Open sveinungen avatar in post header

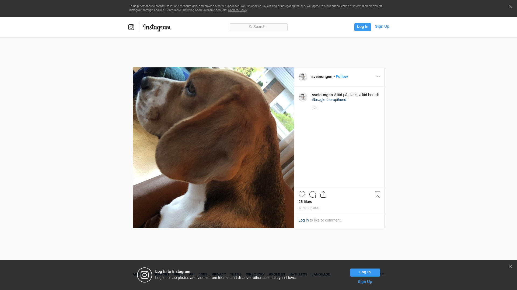tap(303, 77)
